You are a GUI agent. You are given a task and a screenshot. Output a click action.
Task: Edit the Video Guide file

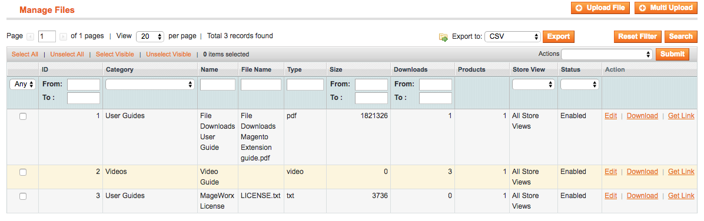pos(610,172)
